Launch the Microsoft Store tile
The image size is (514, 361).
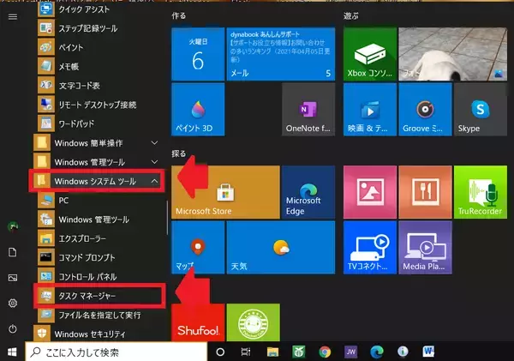tap(226, 191)
